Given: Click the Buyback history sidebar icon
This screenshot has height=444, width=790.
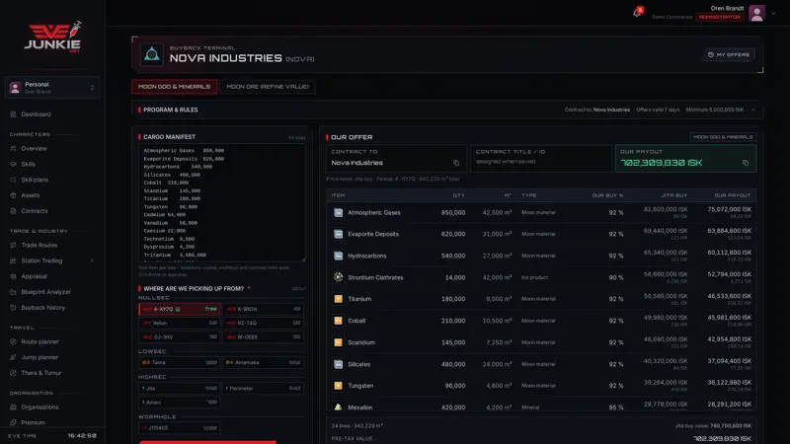Looking at the screenshot, I should [x=13, y=308].
